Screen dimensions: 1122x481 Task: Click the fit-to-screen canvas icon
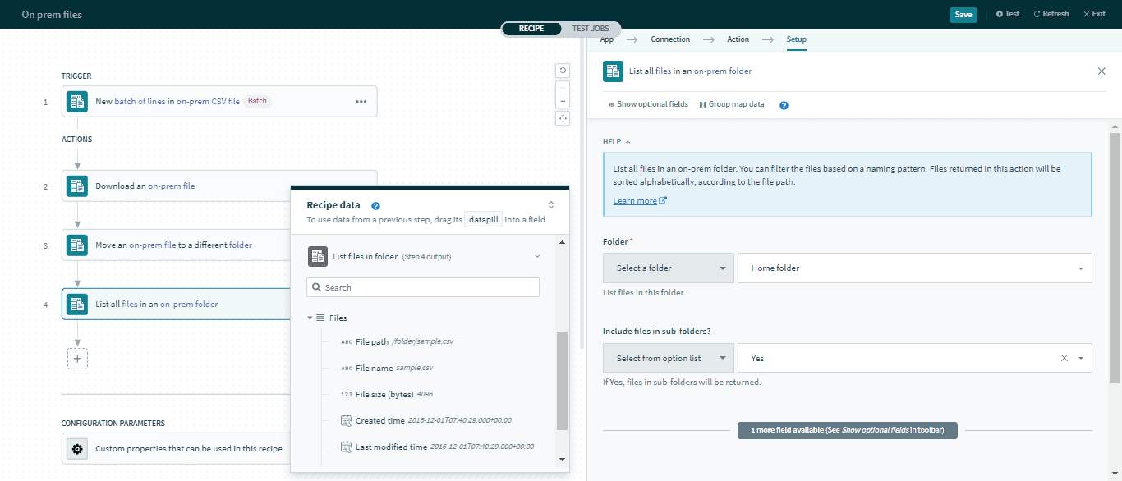click(x=563, y=118)
